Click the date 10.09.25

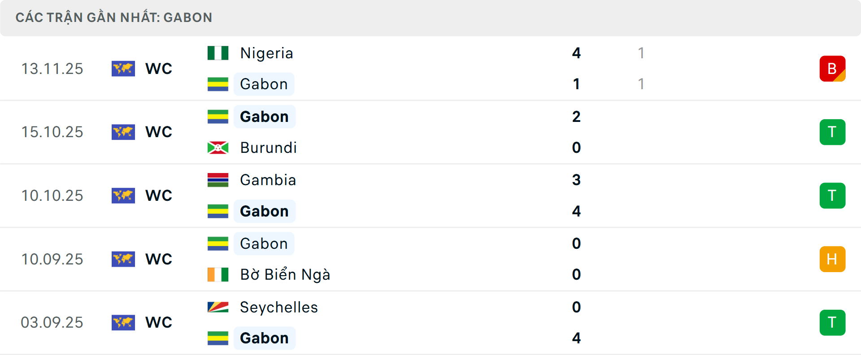52,259
